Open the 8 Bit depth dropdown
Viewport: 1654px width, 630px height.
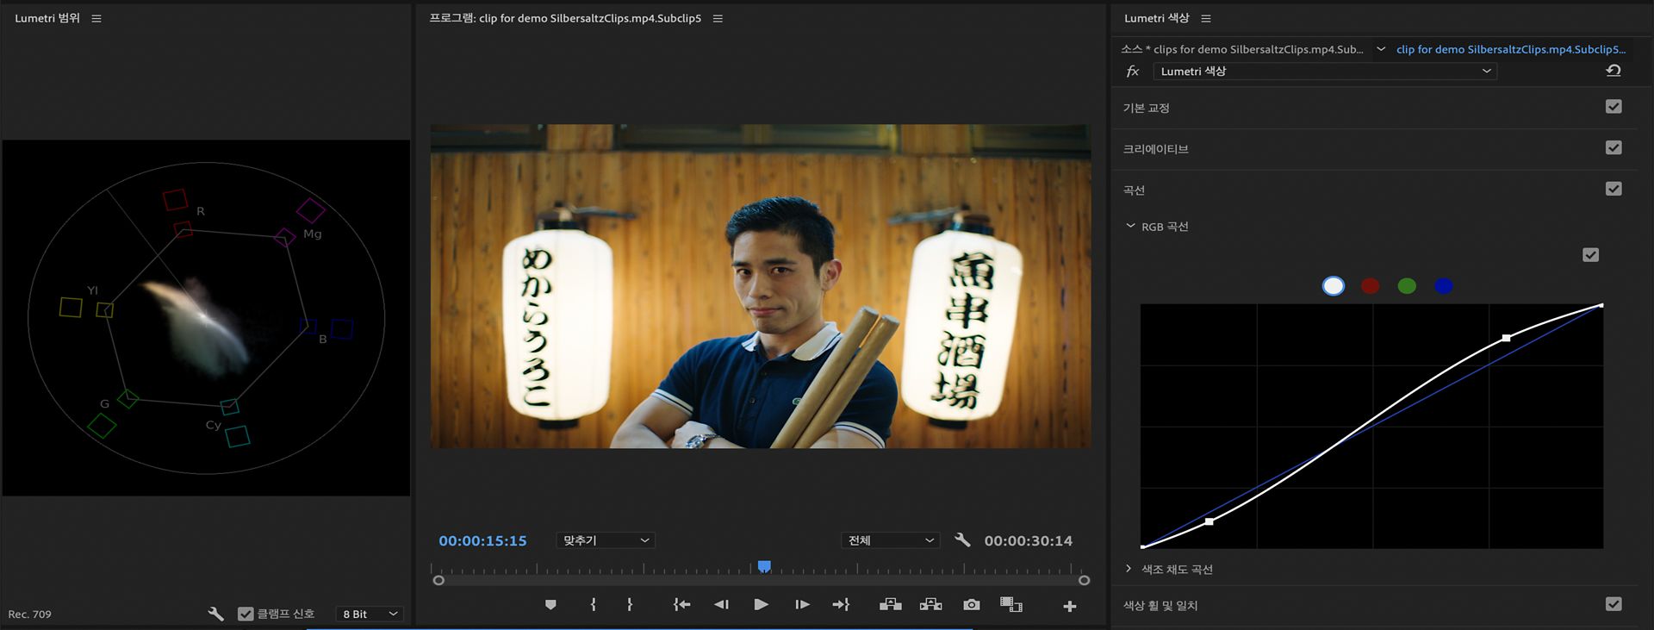click(x=370, y=614)
